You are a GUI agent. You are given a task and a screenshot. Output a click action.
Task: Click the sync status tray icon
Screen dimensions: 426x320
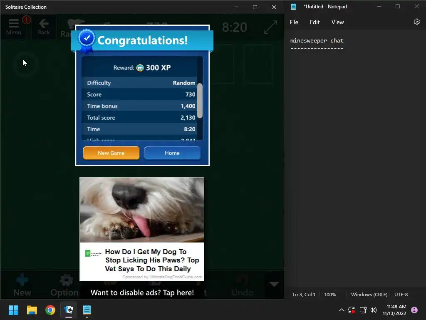click(352, 310)
